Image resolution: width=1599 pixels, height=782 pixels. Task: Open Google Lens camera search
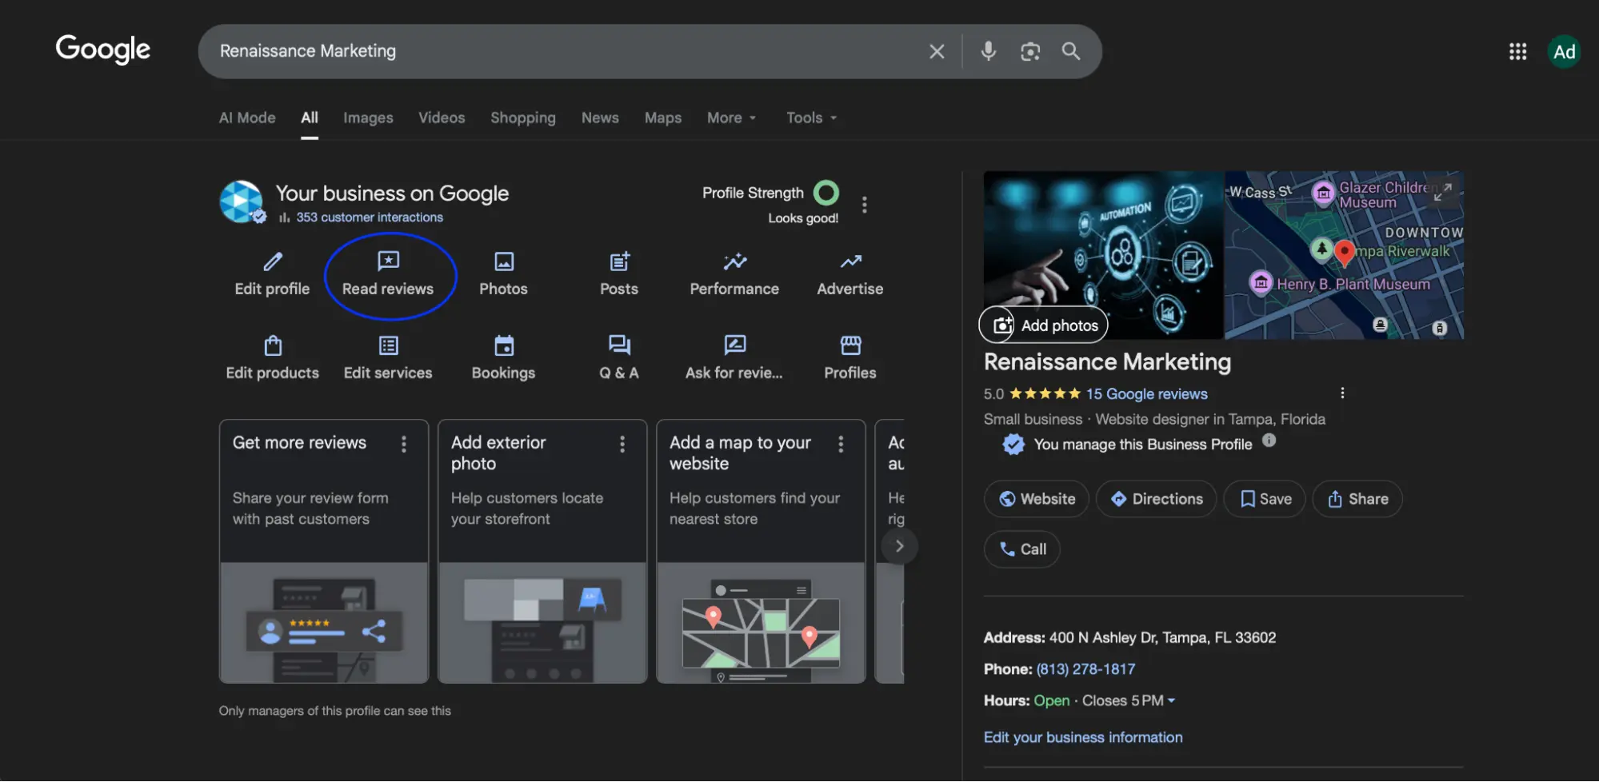coord(1029,50)
